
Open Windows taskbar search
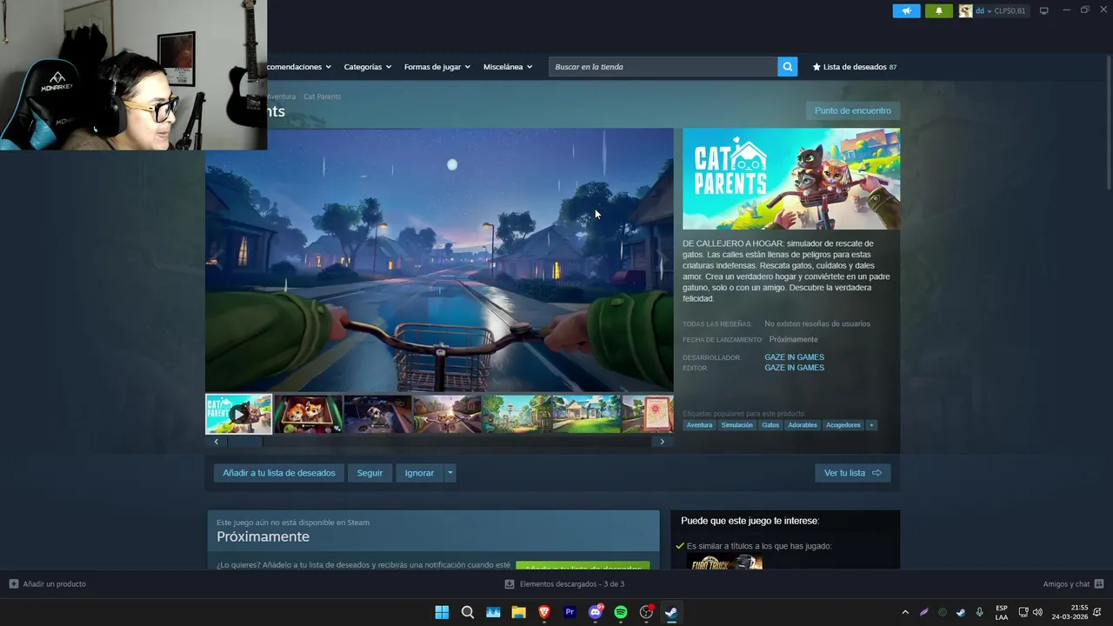pos(467,612)
